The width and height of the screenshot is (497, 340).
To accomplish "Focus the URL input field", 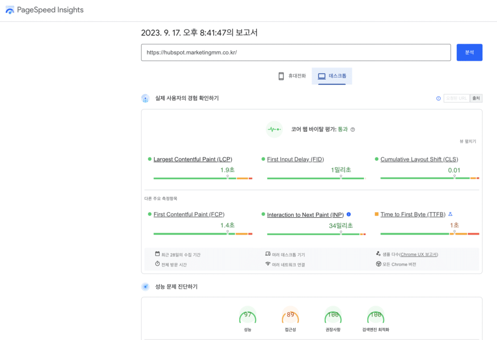I will (296, 52).
